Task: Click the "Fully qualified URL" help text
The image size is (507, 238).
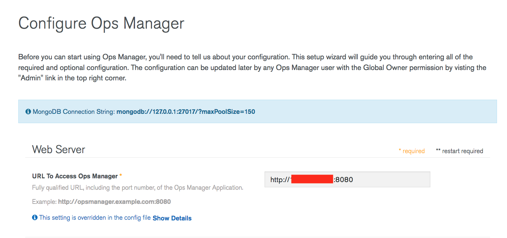Action: 138,188
